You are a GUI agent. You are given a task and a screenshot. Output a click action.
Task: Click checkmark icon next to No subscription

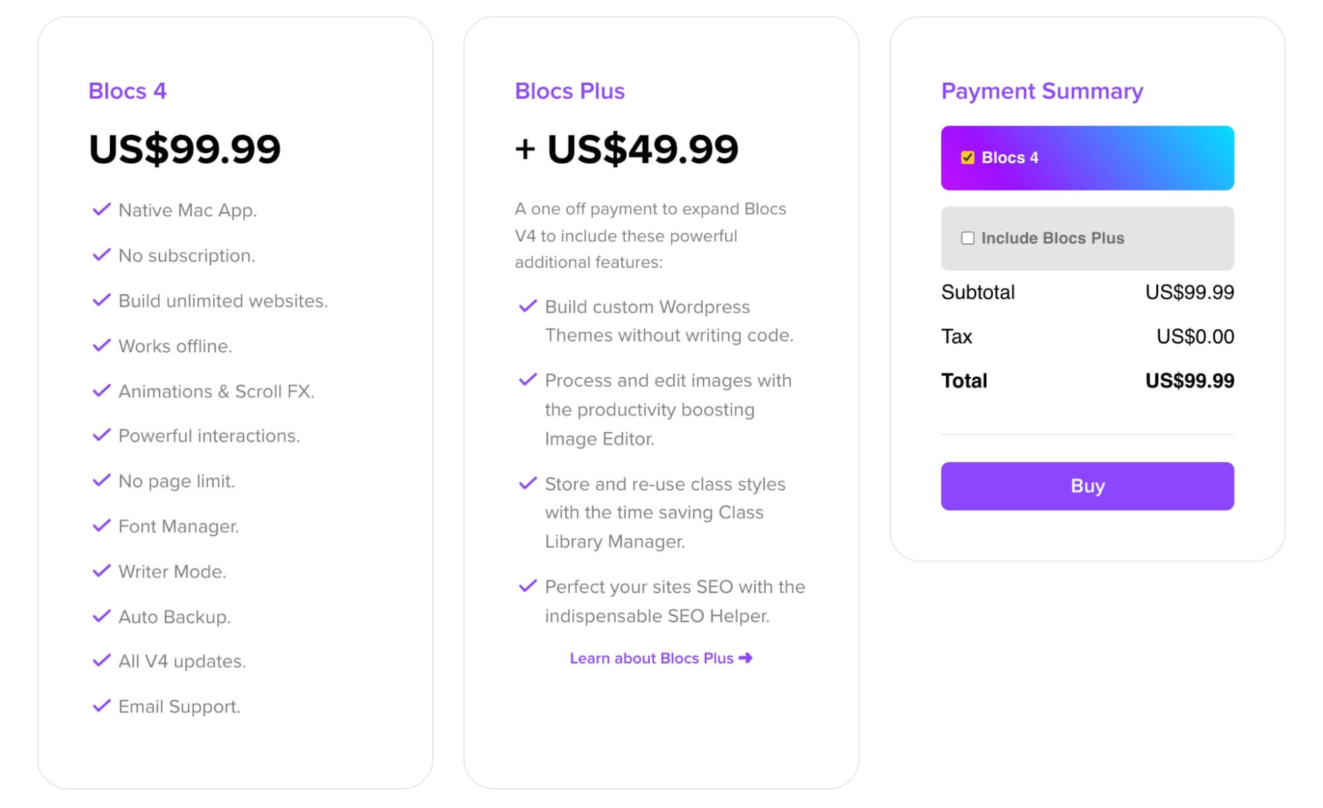click(x=101, y=255)
